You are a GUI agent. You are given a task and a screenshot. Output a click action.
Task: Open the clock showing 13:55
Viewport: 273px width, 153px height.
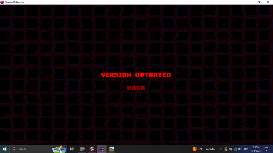(x=256, y=149)
